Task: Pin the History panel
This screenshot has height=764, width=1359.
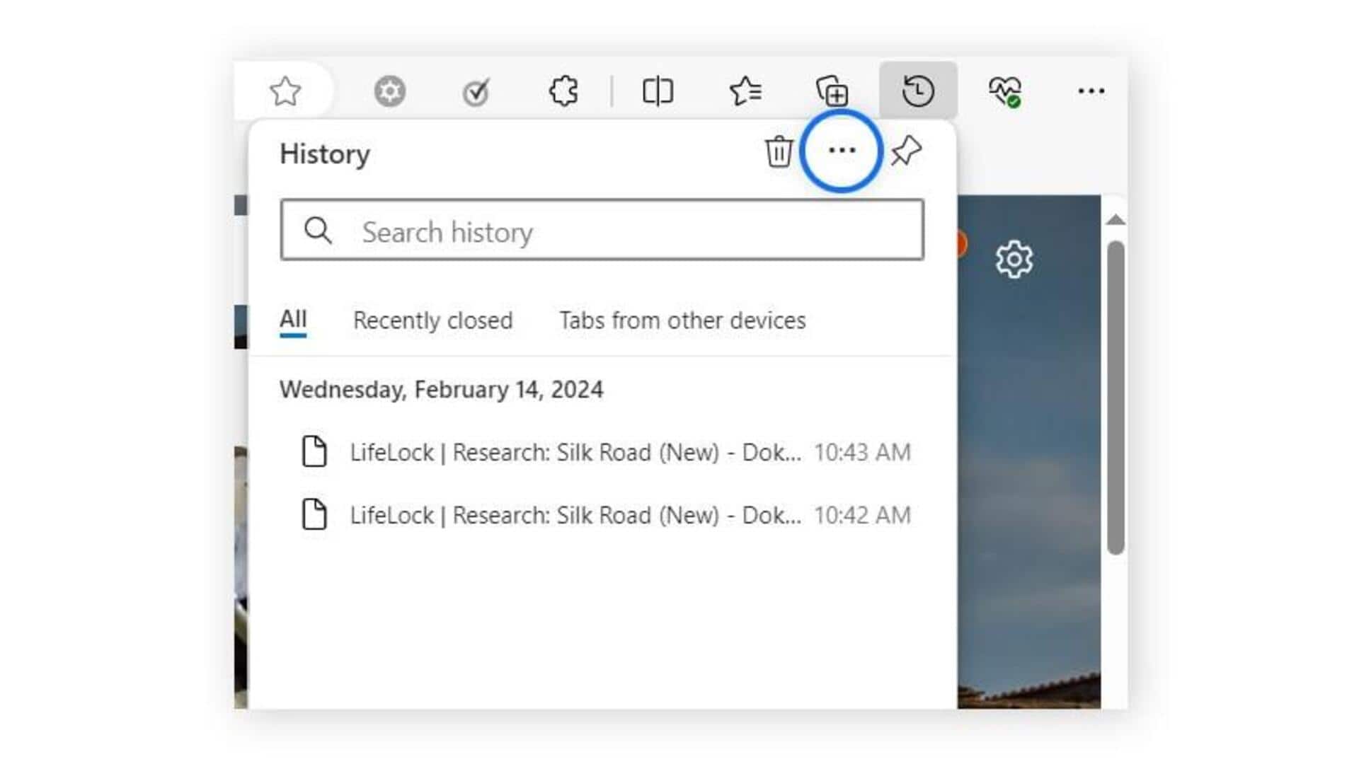Action: (906, 151)
